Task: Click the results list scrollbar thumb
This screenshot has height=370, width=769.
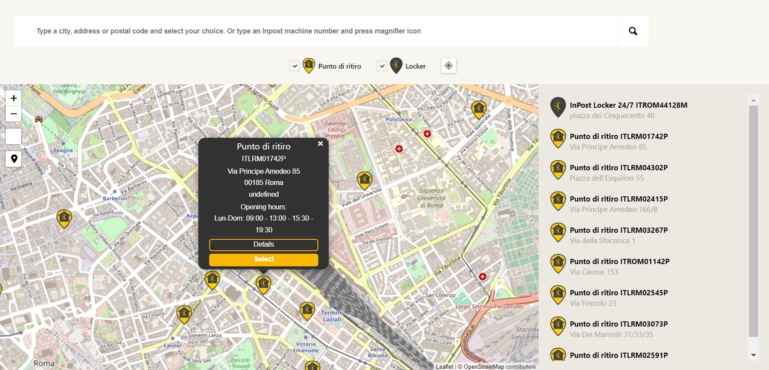Action: tap(753, 221)
